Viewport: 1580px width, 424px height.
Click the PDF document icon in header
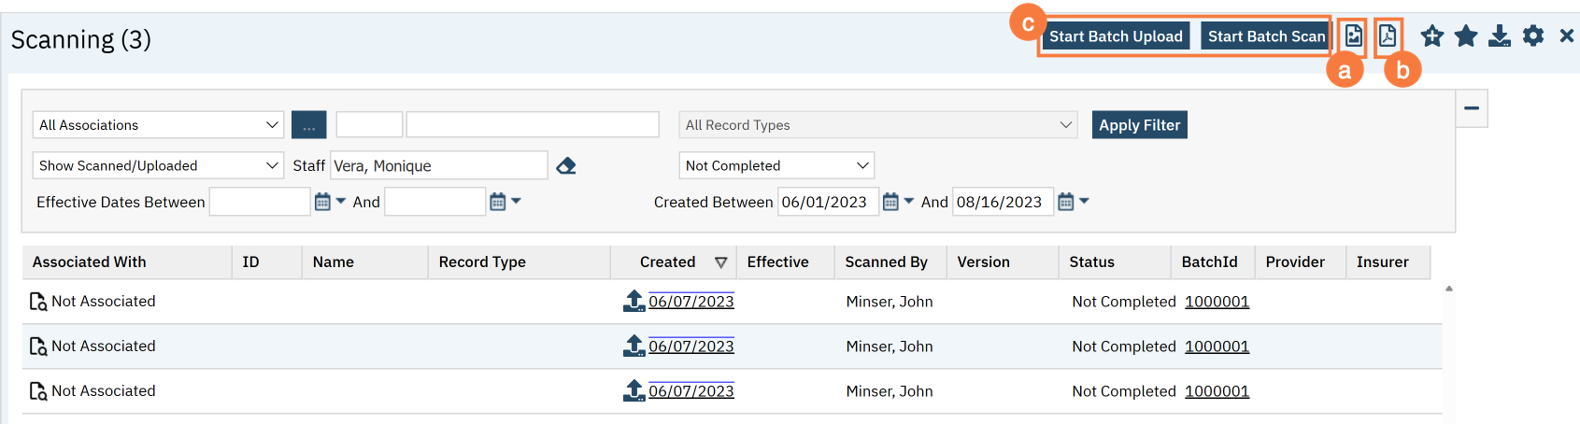(x=1388, y=36)
